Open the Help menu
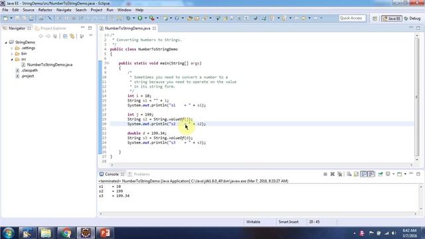425x239 pixels. (x=139, y=10)
